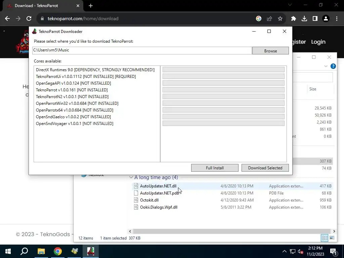Image resolution: width=344 pixels, height=258 pixels.
Task: Click the Full Install button
Action: click(215, 168)
